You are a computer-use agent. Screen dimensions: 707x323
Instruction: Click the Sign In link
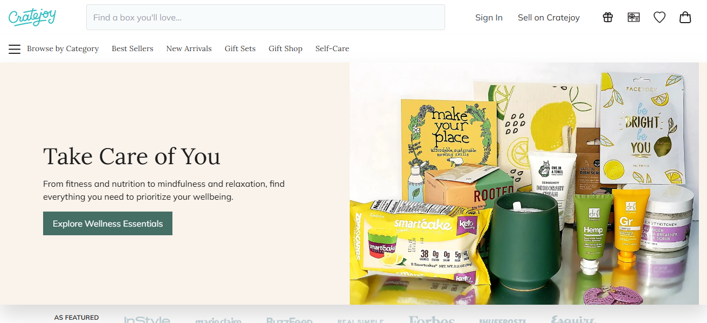tap(489, 17)
